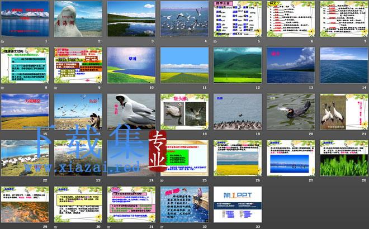369x229 pixels.
Task: Select slide 33 with 第1PPT logo
Action: coord(238,204)
